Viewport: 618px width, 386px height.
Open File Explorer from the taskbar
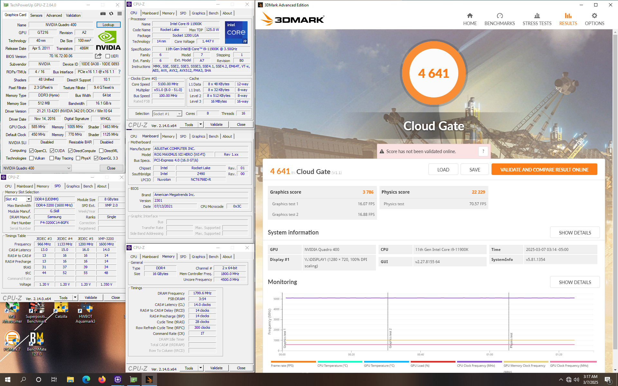click(x=70, y=380)
